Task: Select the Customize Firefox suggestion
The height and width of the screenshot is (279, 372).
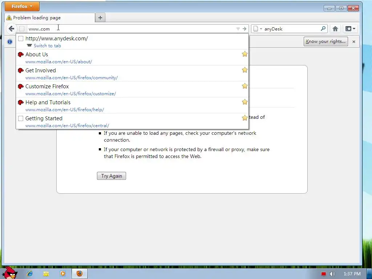Action: pyautogui.click(x=132, y=89)
